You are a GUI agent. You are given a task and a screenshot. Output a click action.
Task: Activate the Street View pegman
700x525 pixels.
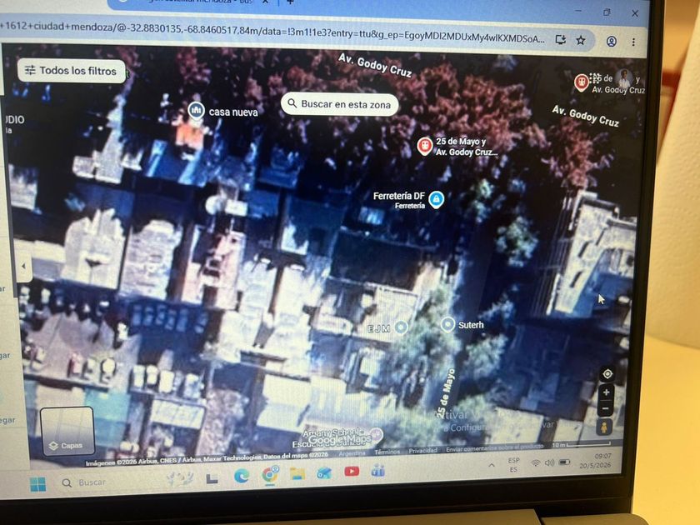click(x=603, y=427)
